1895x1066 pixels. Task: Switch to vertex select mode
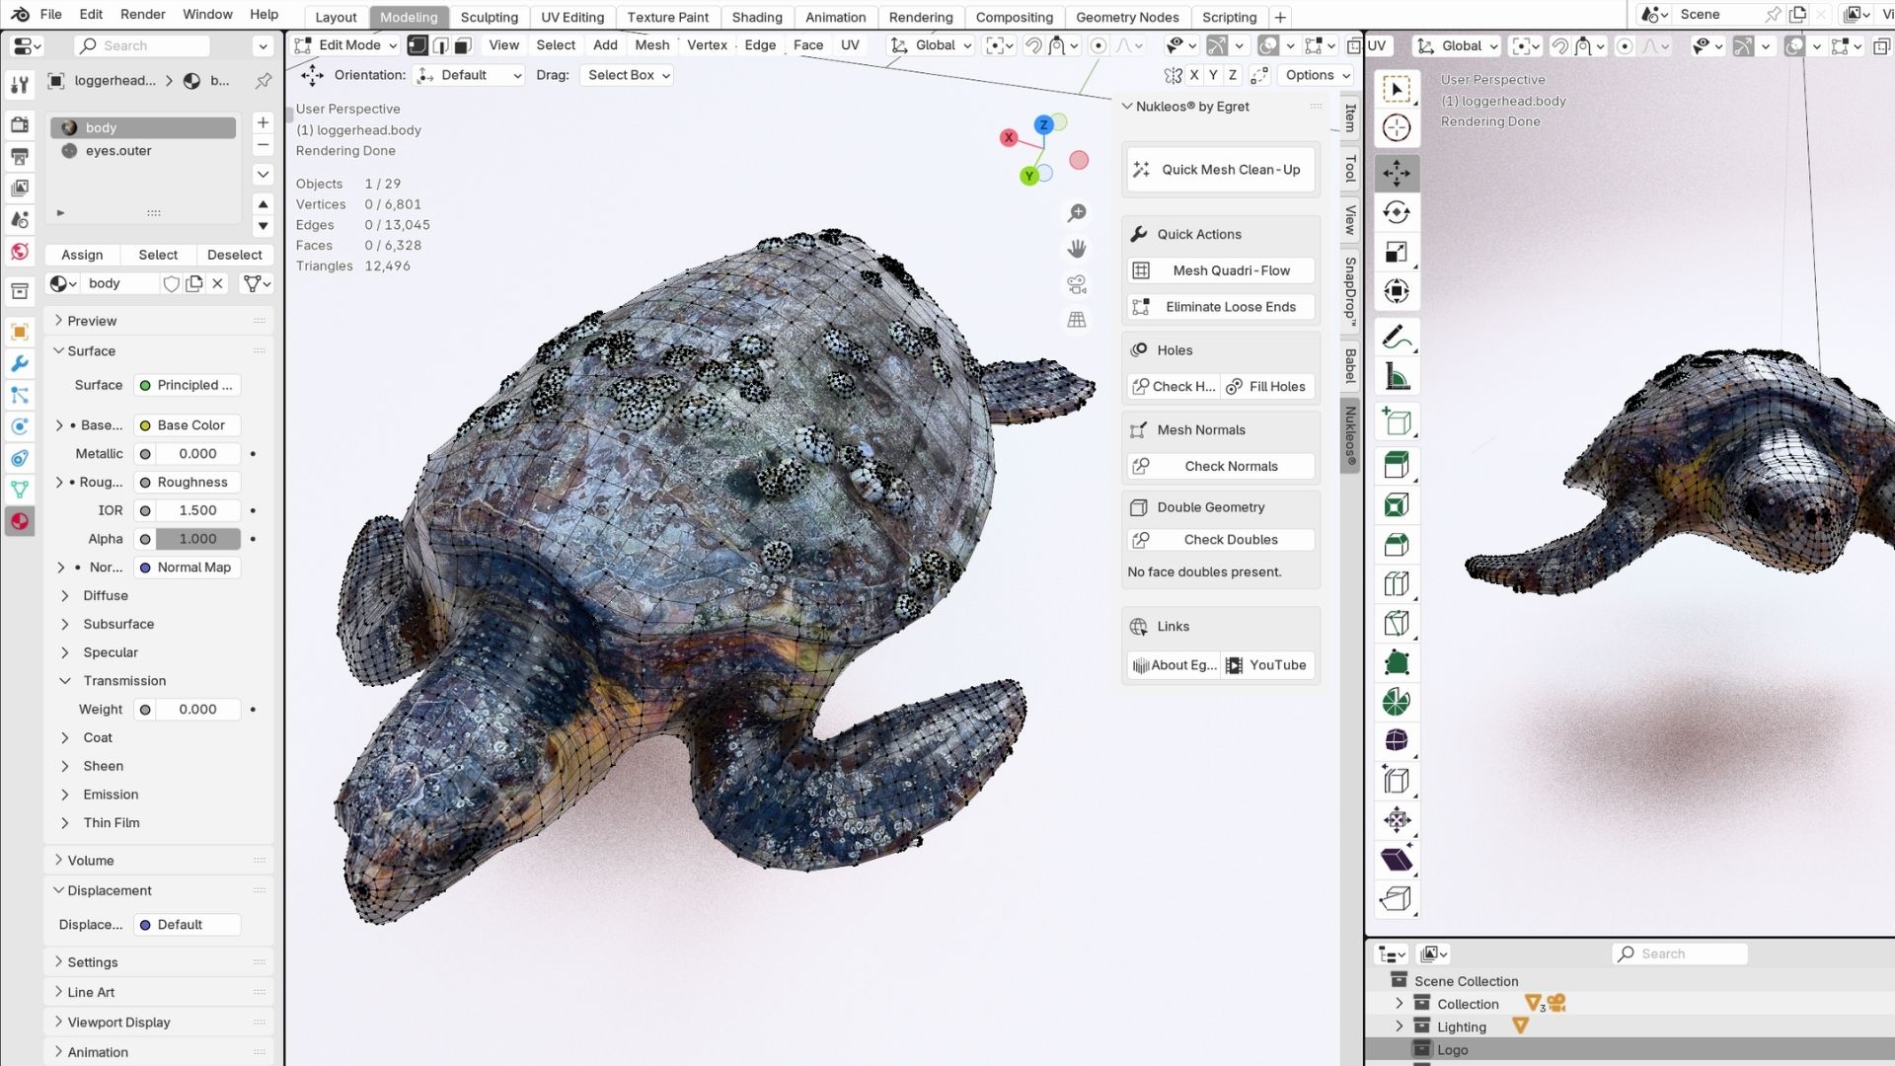417,45
